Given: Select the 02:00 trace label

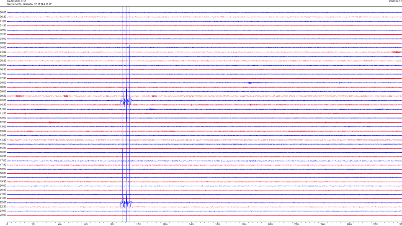Looking at the screenshot, I should [x=3, y=30].
